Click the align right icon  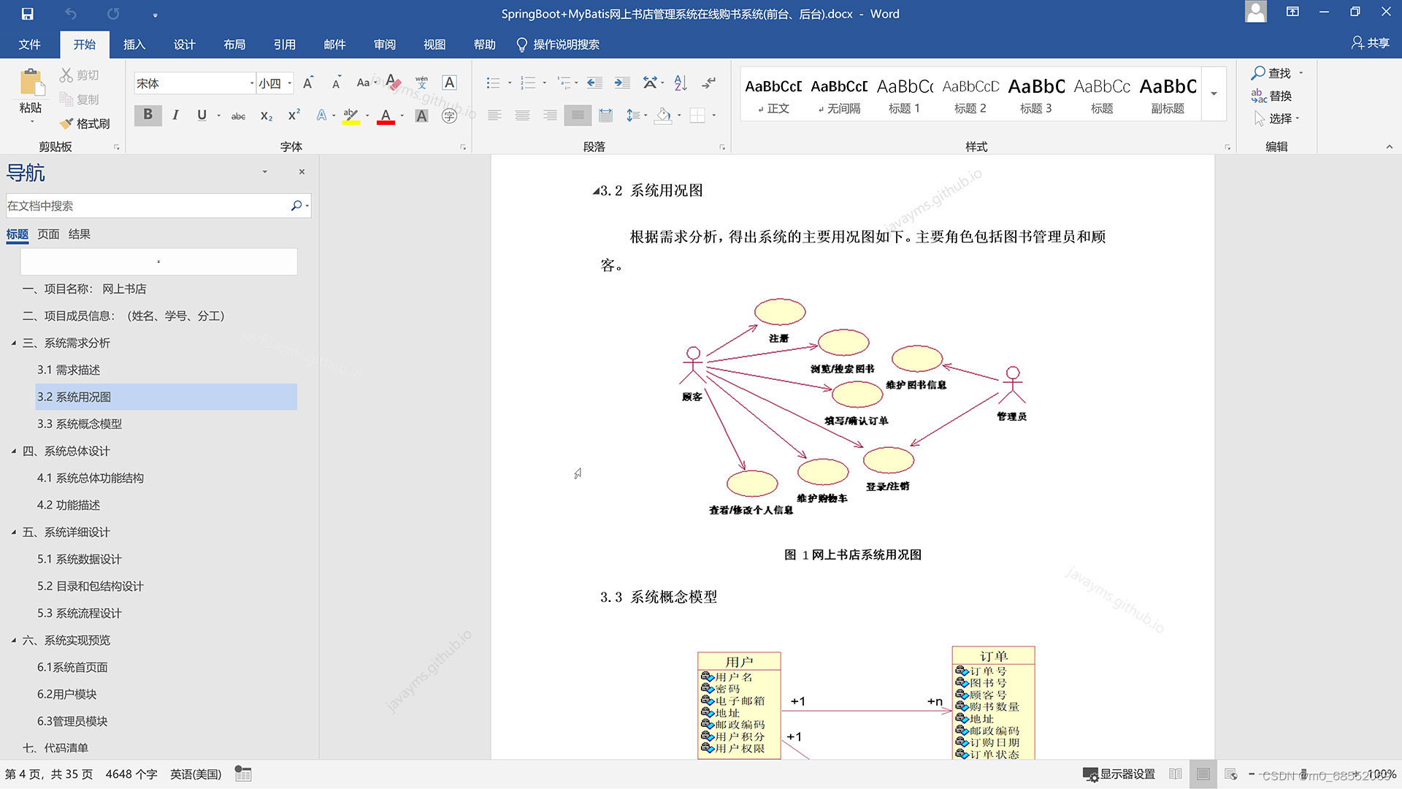point(550,115)
